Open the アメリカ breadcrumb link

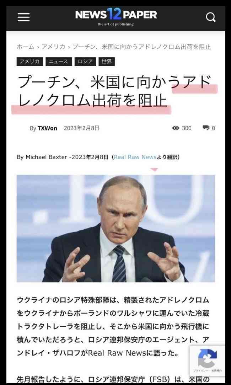(x=53, y=47)
